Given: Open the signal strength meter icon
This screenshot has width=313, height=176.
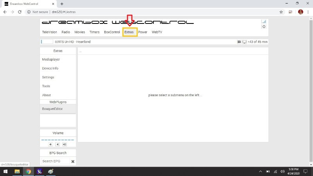Looking at the screenshot, I should (x=264, y=22).
